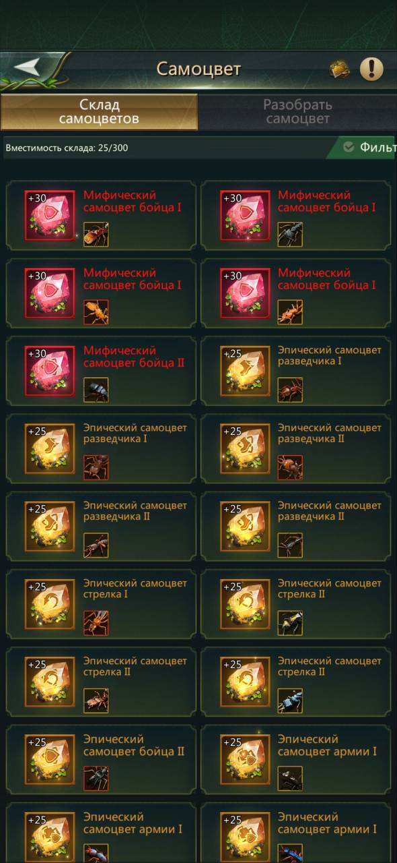Tap the Эпический самоцвет стрелка I gem icon
This screenshot has width=397, height=863.
click(50, 604)
